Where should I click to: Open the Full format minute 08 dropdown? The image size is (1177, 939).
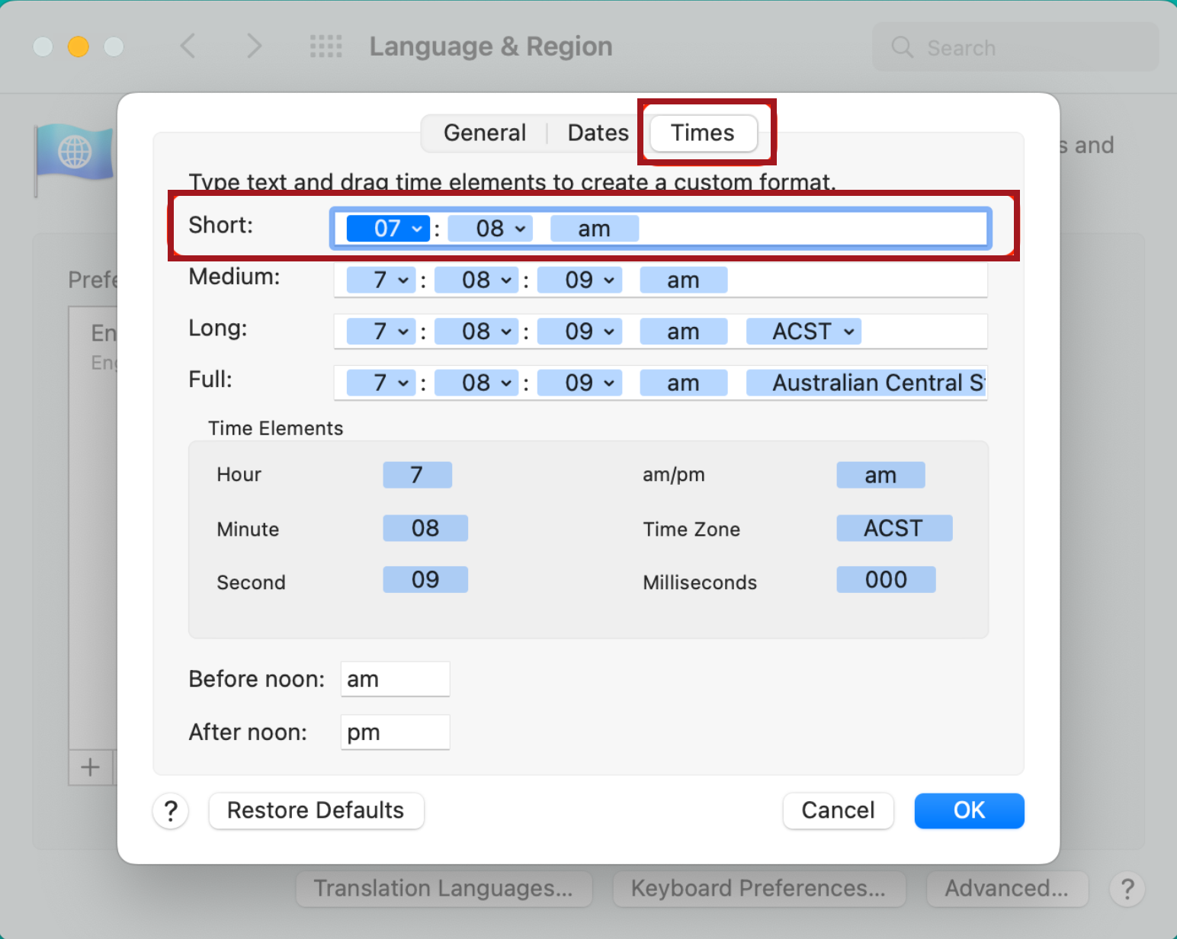click(x=476, y=383)
